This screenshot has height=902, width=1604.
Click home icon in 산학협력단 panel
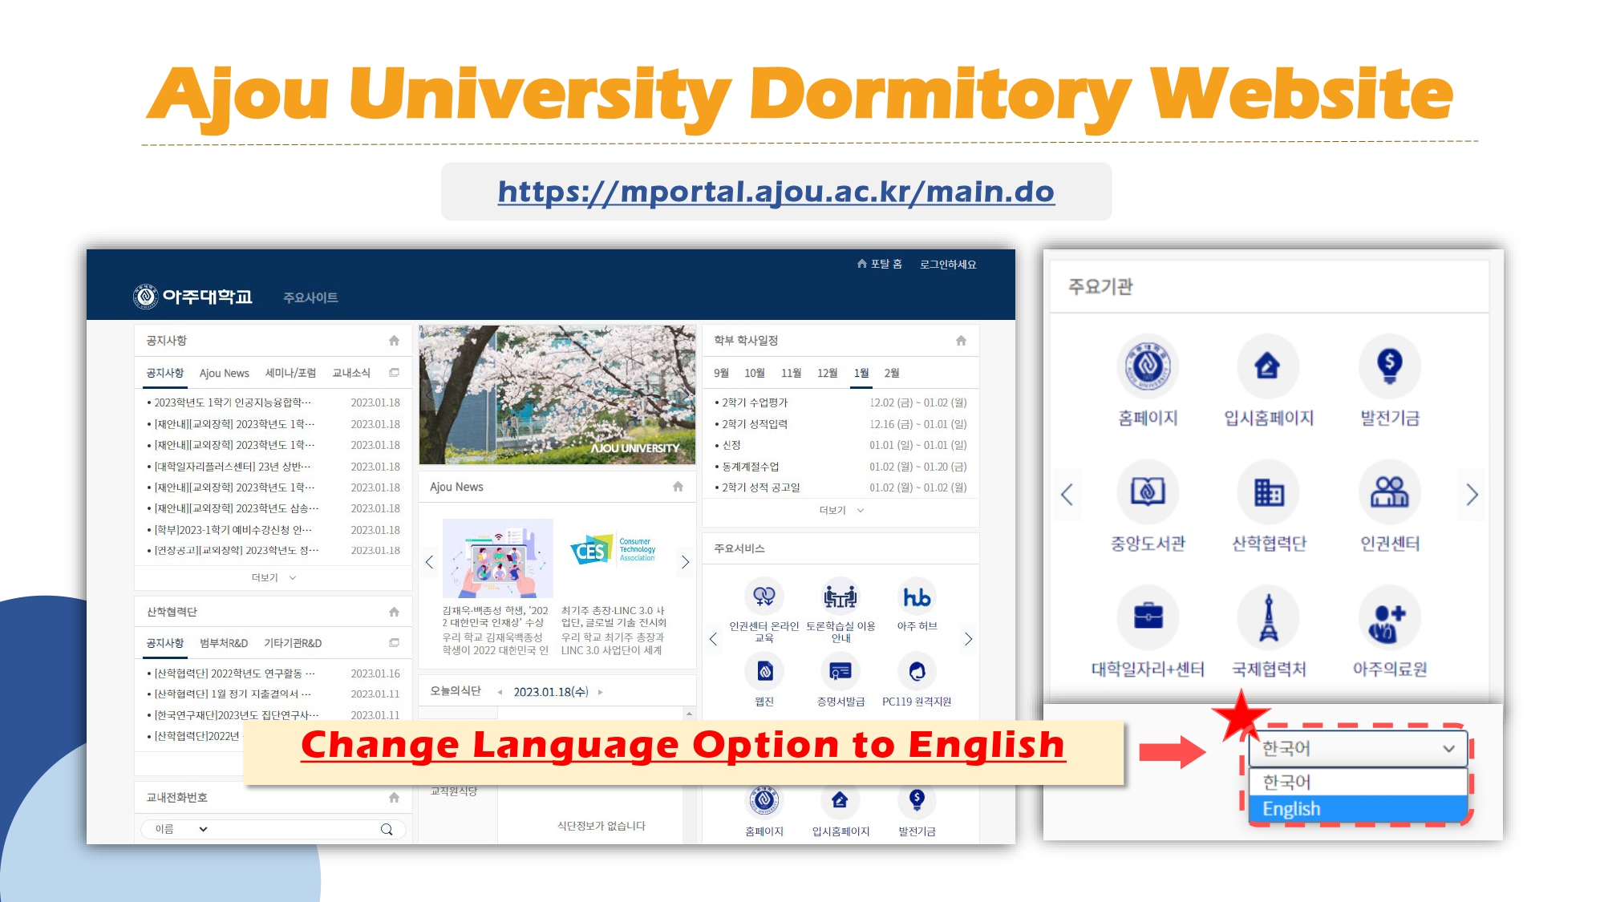click(x=394, y=612)
